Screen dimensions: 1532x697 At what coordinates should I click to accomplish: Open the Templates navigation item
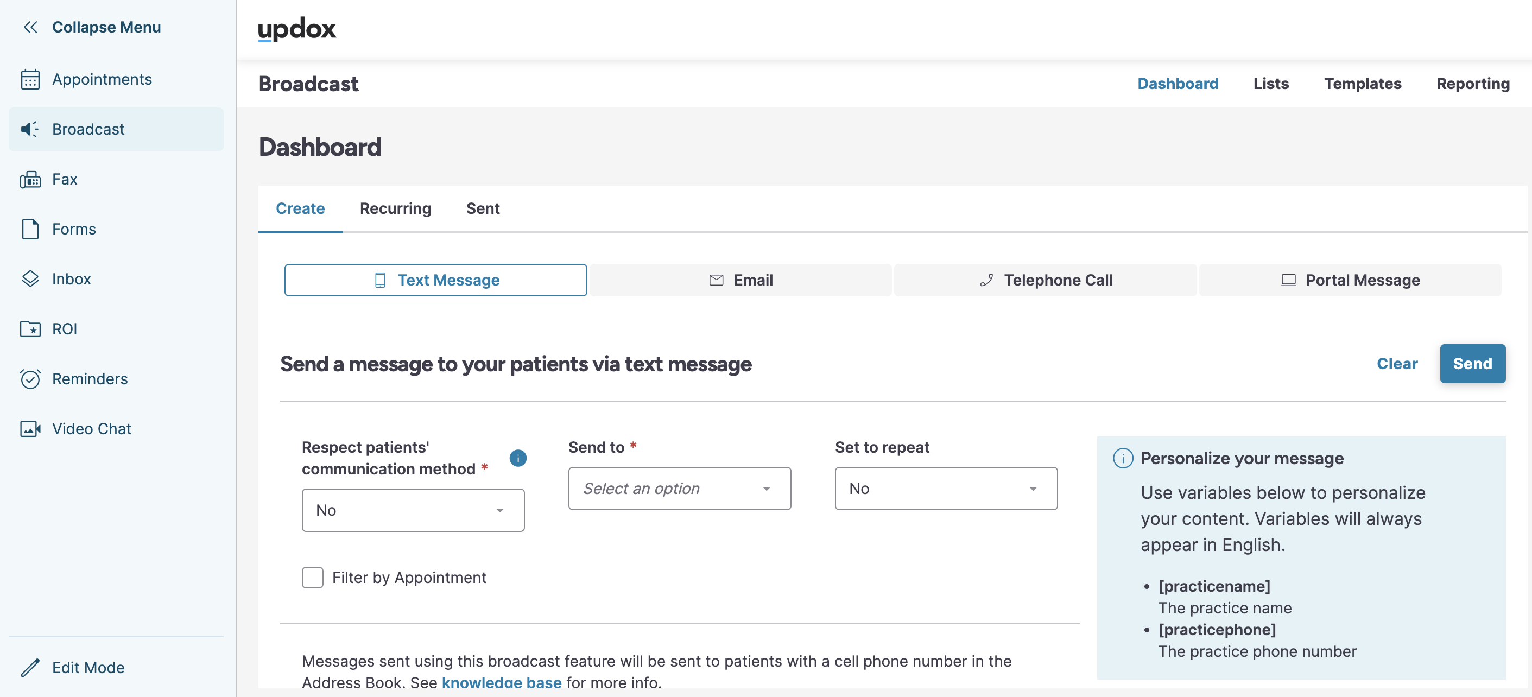[1362, 84]
